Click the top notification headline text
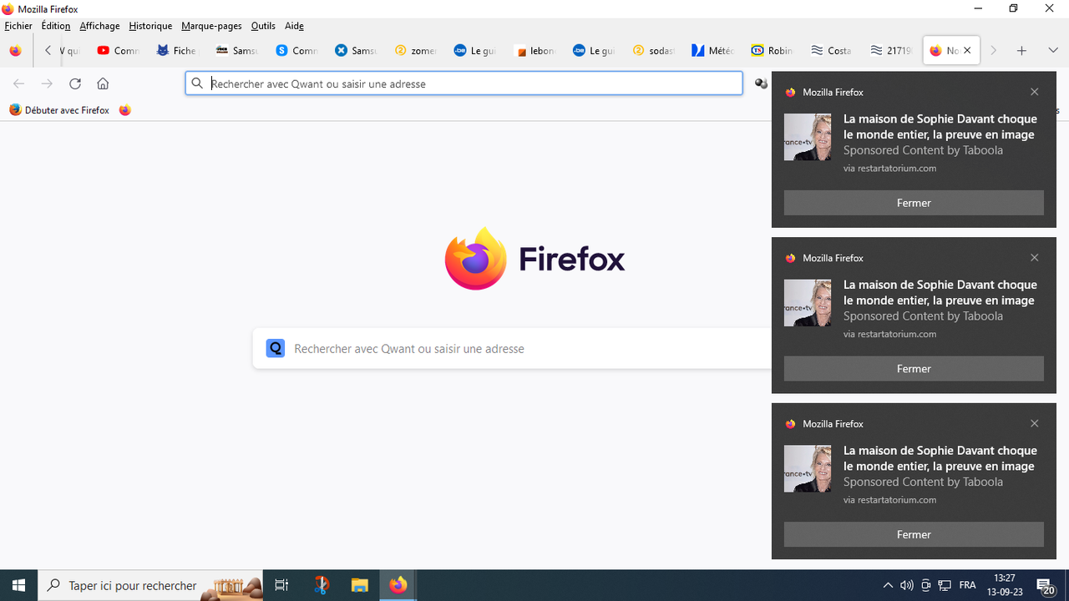1069x601 pixels. (940, 127)
